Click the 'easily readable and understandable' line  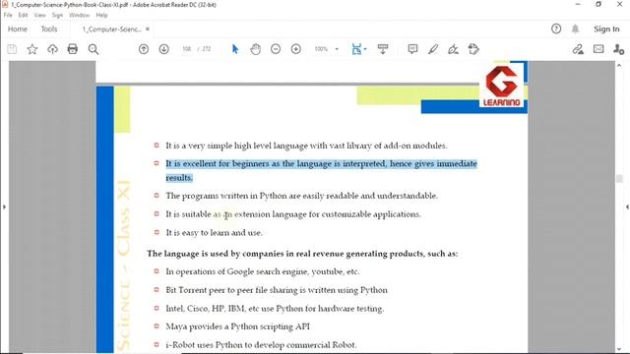[x=302, y=196]
